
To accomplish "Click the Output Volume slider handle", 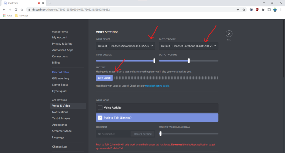I will [189, 60].
